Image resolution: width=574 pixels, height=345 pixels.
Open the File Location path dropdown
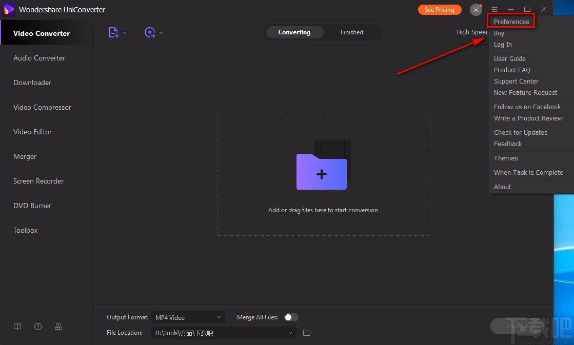pyautogui.click(x=224, y=333)
